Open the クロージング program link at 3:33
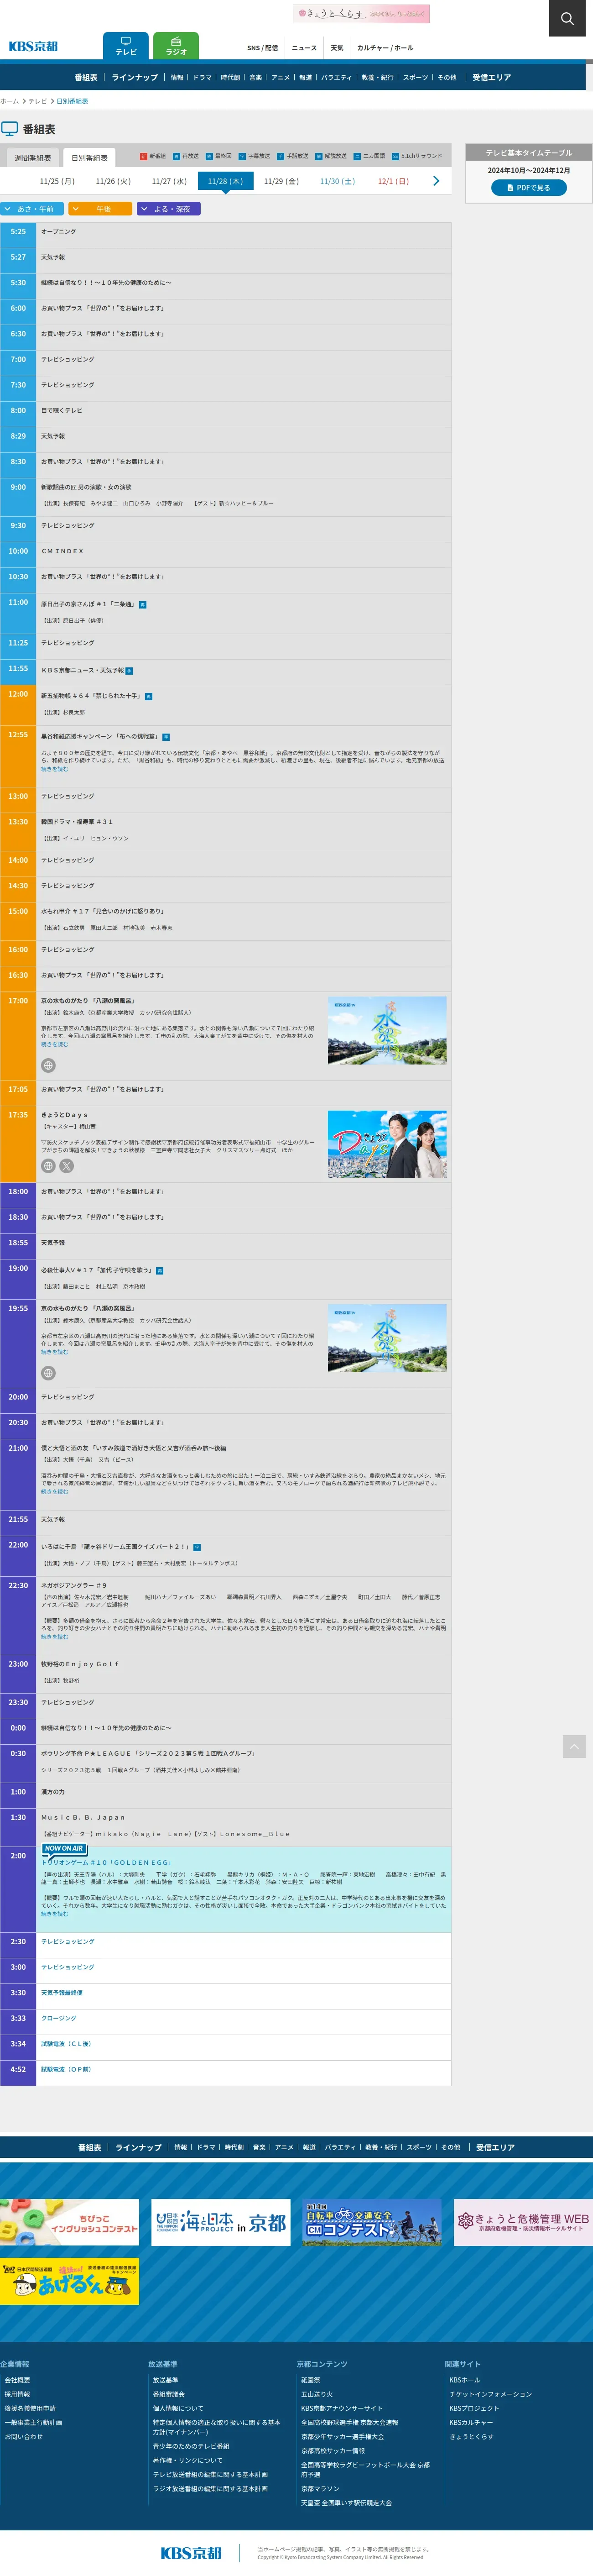This screenshot has width=593, height=2576. click(x=59, y=2018)
